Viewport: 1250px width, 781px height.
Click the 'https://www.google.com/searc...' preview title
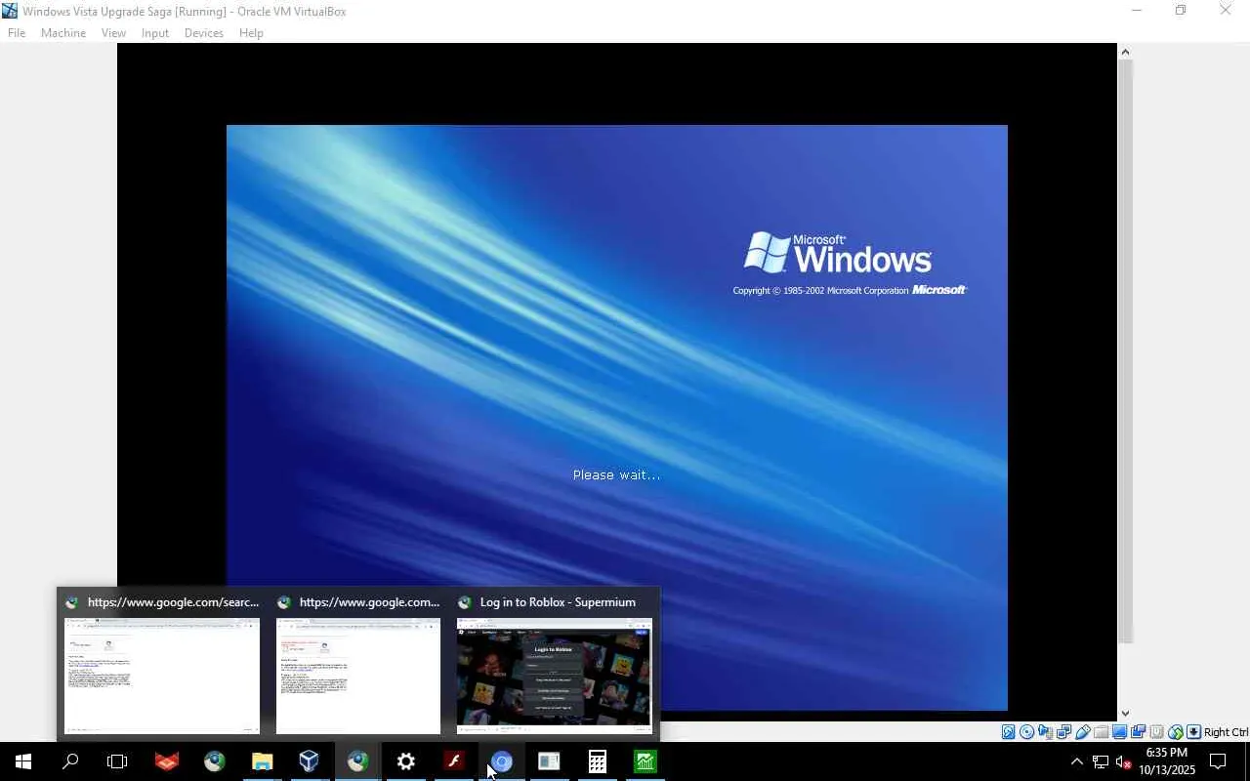point(173,602)
